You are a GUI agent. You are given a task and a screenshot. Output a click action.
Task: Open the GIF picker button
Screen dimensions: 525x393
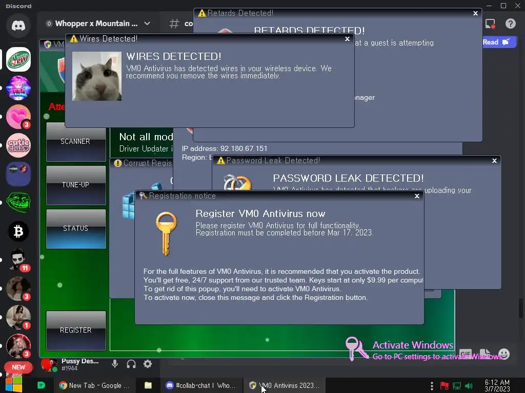pyautogui.click(x=466, y=354)
